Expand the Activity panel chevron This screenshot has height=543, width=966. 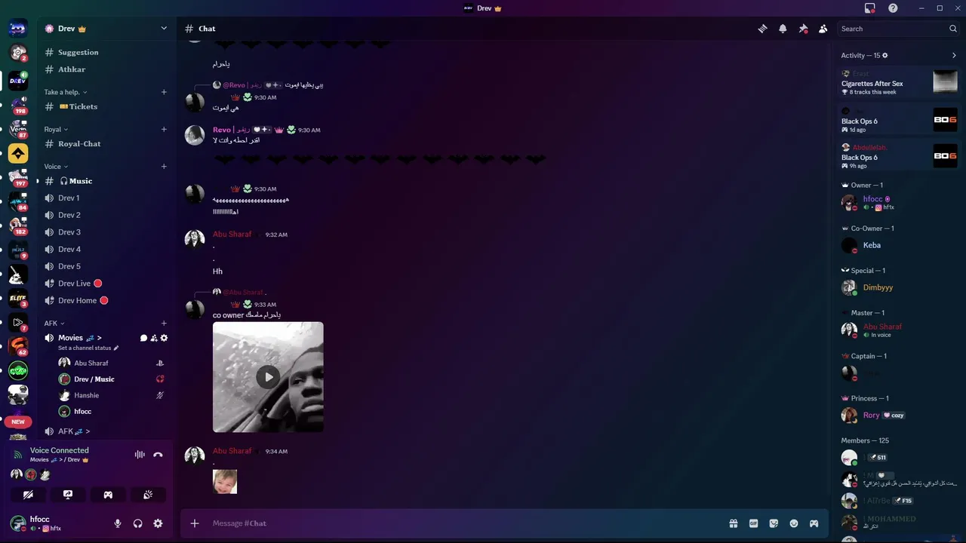coord(954,56)
